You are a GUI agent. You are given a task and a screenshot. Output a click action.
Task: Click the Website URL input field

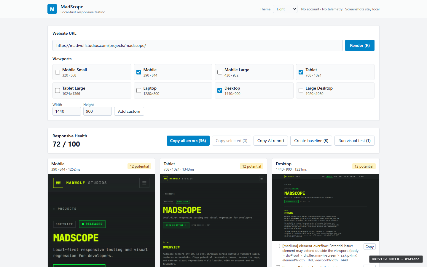click(197, 45)
